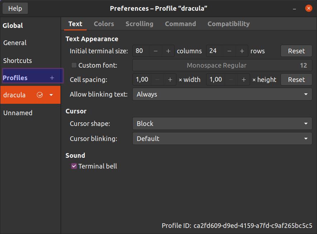The width and height of the screenshot is (317, 234).
Task: Add a new profile with plus icon
Action: click(52, 78)
